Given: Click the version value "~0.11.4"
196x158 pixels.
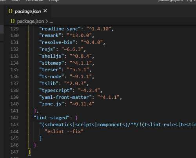Looking at the screenshot, I should coord(82,104).
